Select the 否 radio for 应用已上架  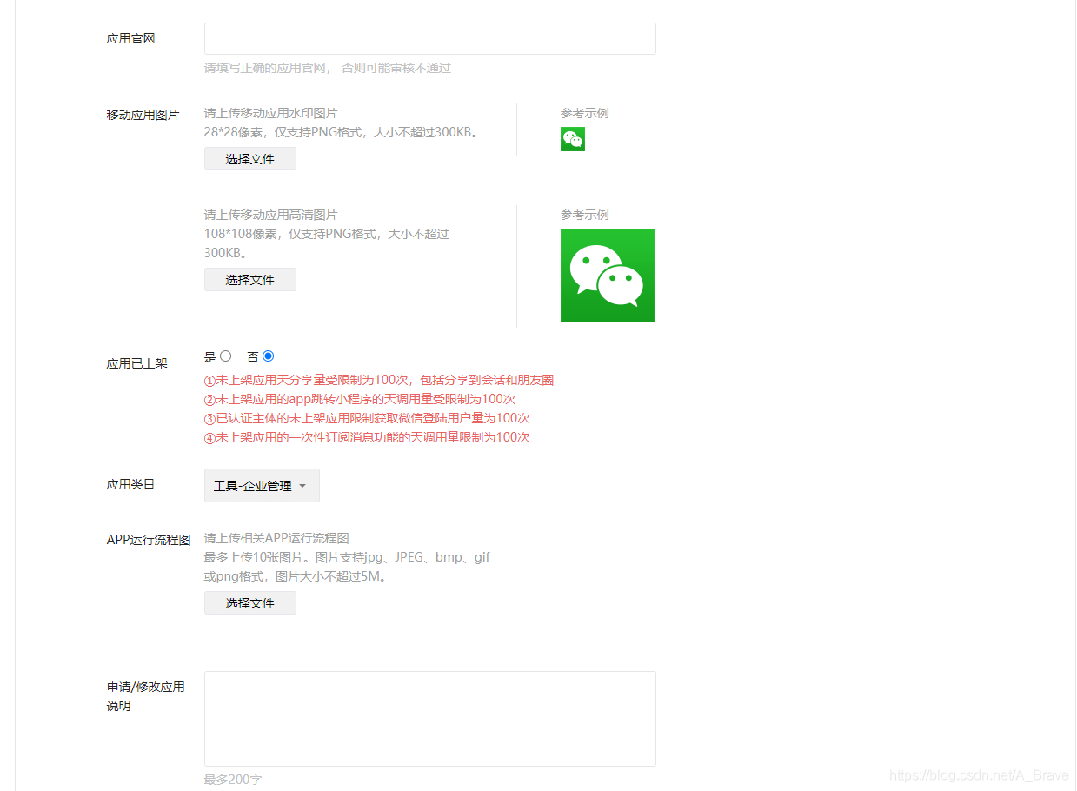pyautogui.click(x=269, y=356)
